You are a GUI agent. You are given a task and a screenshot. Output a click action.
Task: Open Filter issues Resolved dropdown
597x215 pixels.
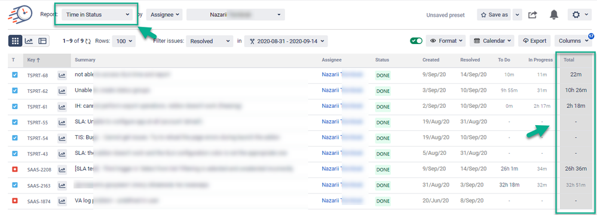tap(210, 41)
